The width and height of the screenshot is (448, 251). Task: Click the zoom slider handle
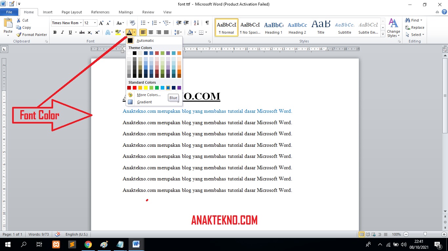(425, 234)
